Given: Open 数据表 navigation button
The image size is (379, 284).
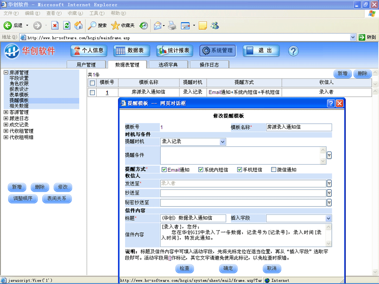Looking at the screenshot, I should coord(132,51).
